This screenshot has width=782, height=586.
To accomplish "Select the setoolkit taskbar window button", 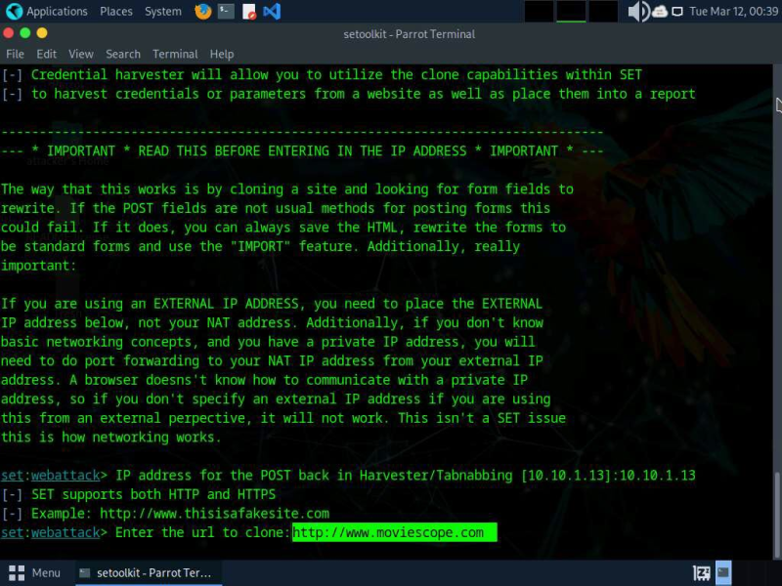I will click(x=147, y=573).
